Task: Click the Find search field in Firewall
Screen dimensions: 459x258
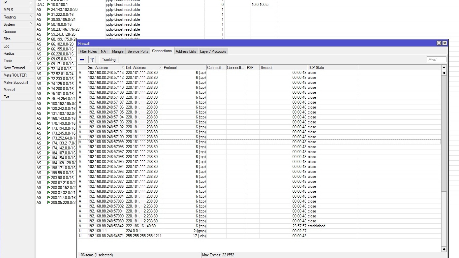Action: [x=436, y=59]
